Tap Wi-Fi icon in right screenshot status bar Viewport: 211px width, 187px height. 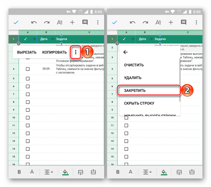pyautogui.click(x=173, y=12)
